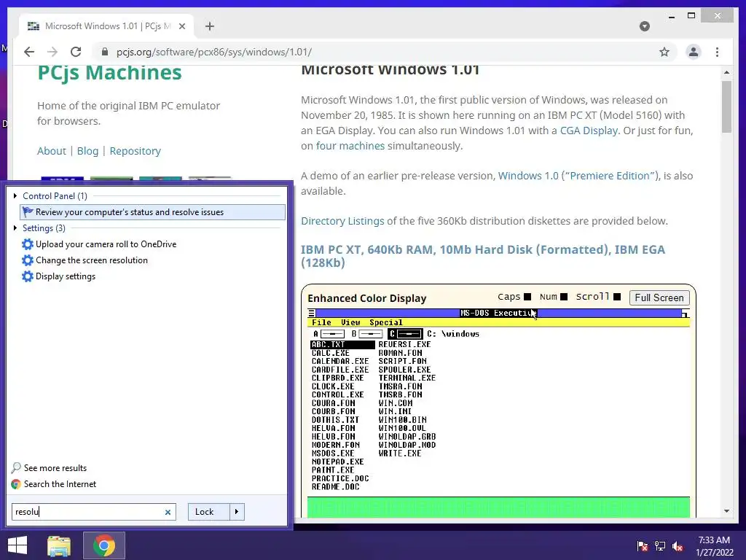Image resolution: width=746 pixels, height=560 pixels.
Task: Open View menu in MS-DOS Executive
Action: (350, 322)
